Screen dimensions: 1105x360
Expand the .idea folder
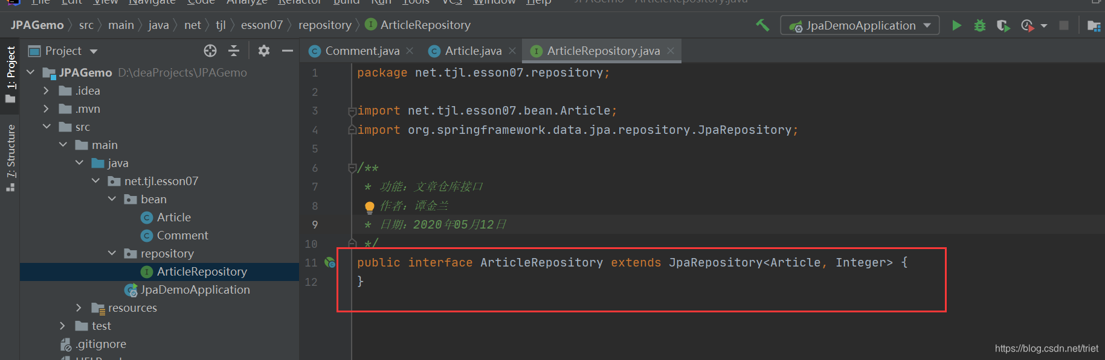47,90
